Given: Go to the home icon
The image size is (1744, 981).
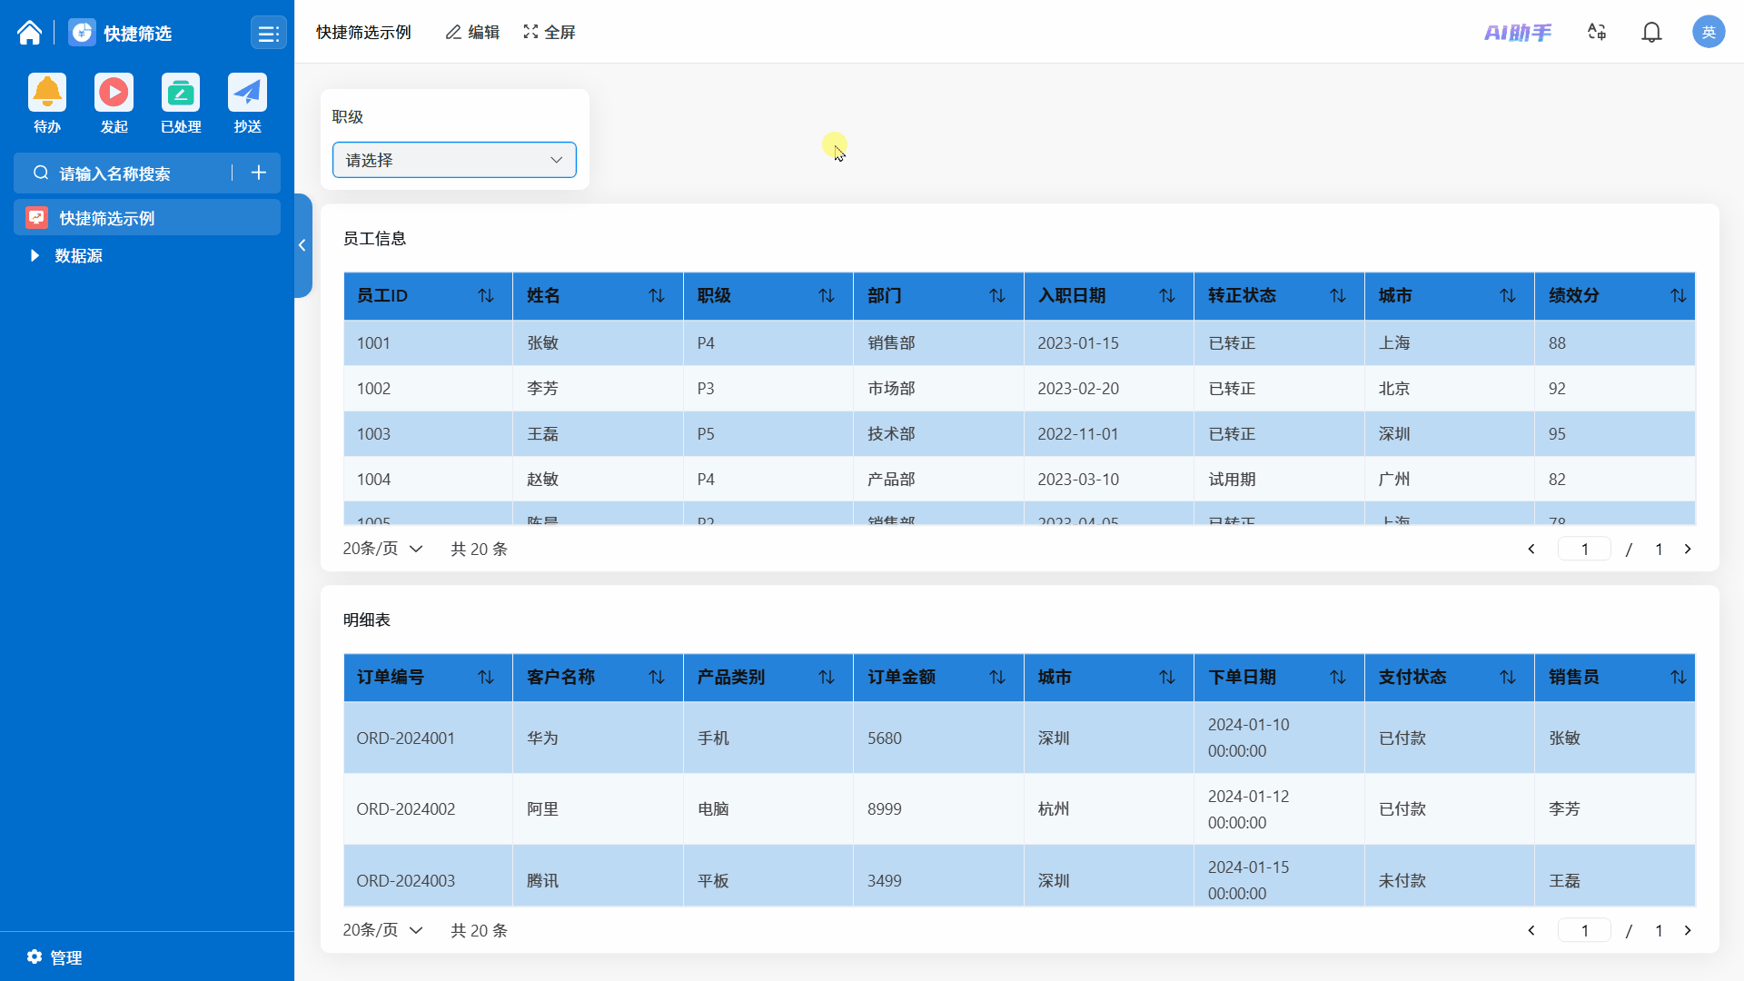Looking at the screenshot, I should 29,33.
